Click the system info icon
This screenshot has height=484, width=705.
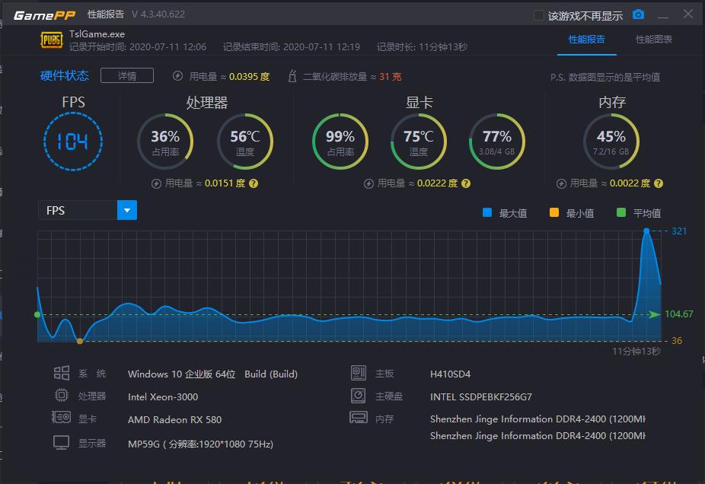[62, 374]
